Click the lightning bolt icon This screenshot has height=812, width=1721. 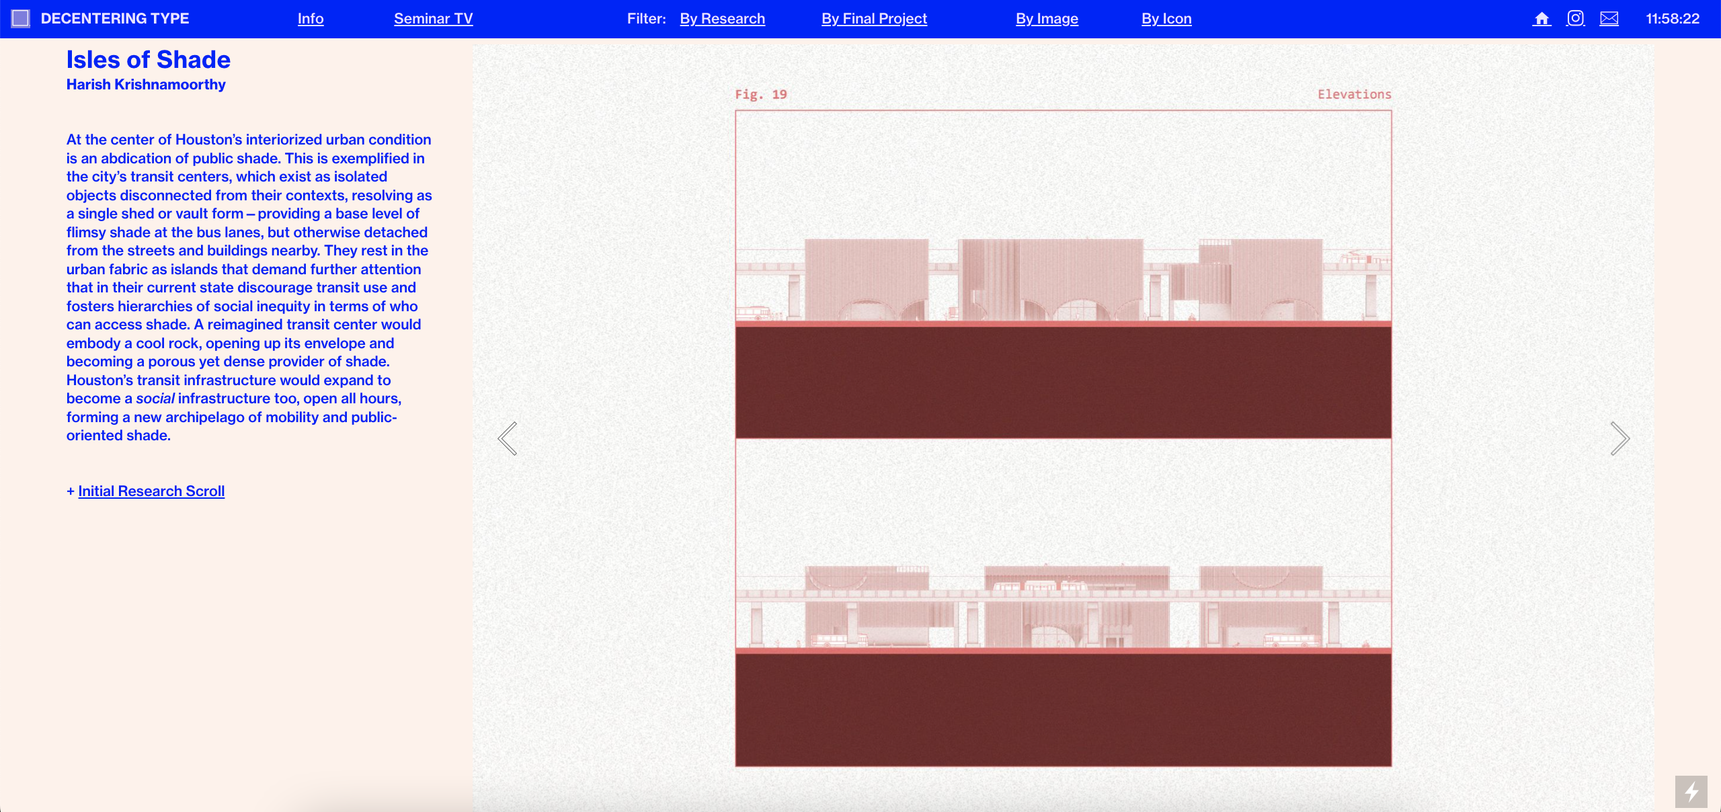coord(1691,791)
